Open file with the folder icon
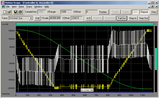The image size is (159, 98). tap(9, 12)
